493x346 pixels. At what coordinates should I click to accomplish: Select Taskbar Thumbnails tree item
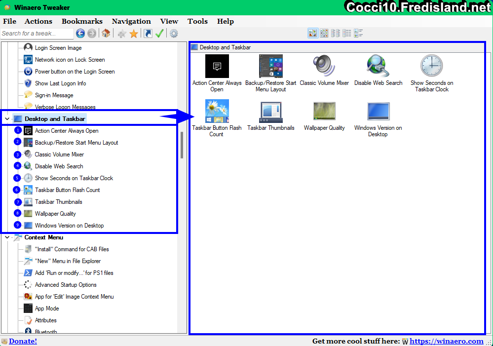[x=59, y=202]
